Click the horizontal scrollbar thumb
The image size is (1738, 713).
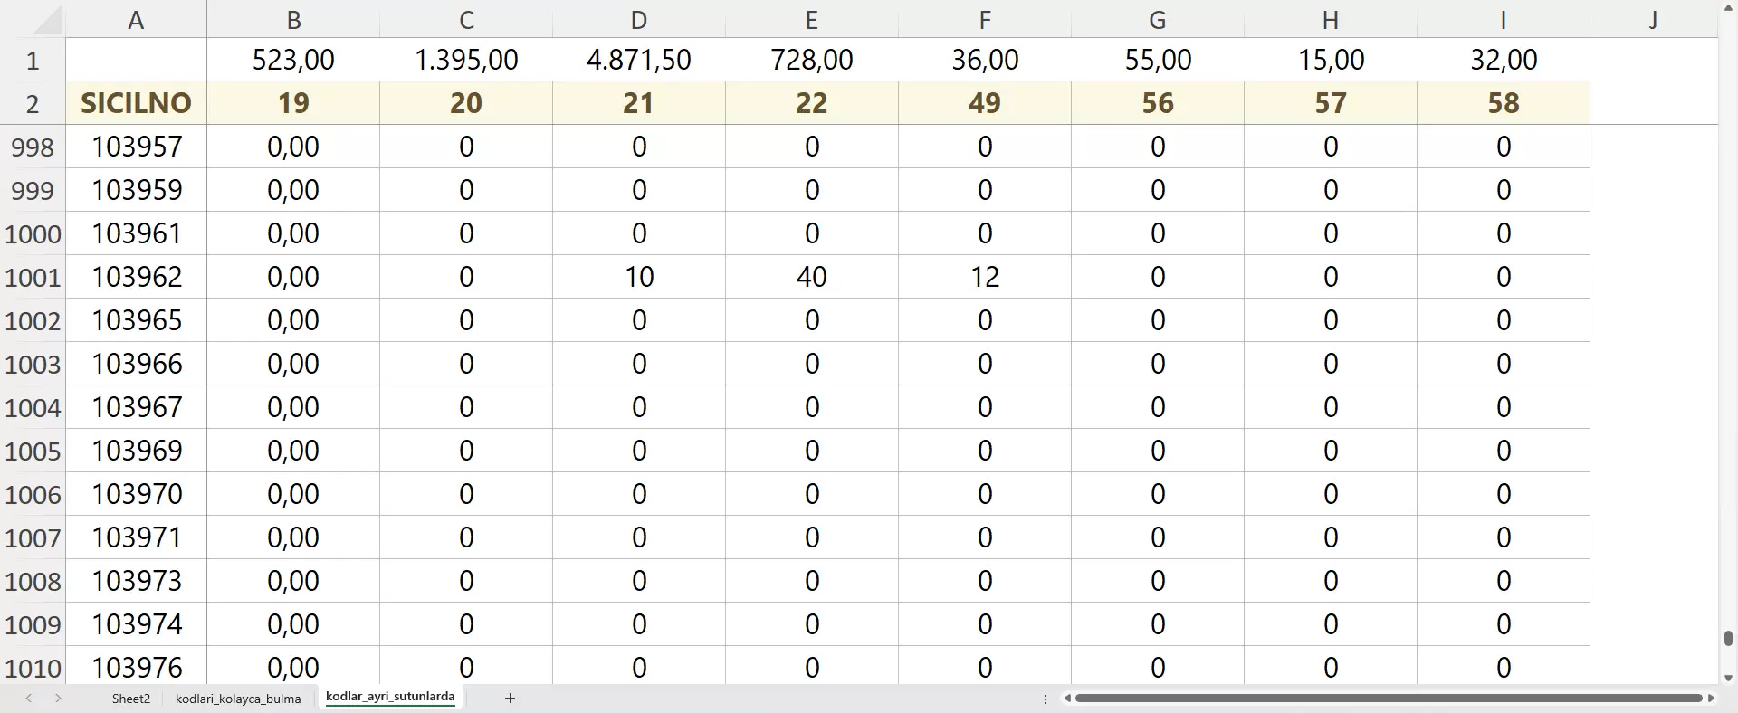tap(1388, 698)
